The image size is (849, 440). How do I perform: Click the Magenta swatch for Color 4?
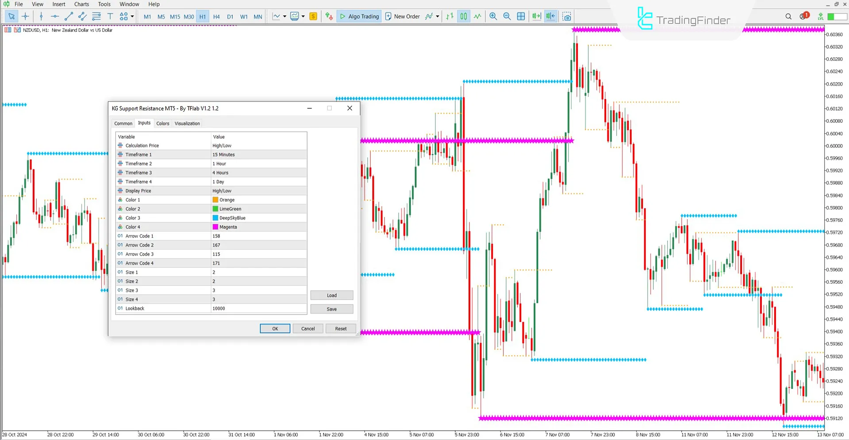click(x=215, y=227)
